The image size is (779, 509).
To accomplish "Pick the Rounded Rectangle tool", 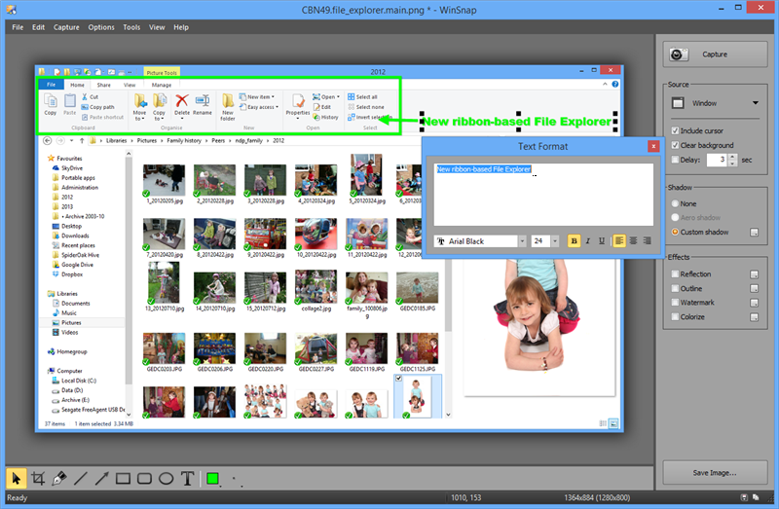I will click(x=145, y=479).
